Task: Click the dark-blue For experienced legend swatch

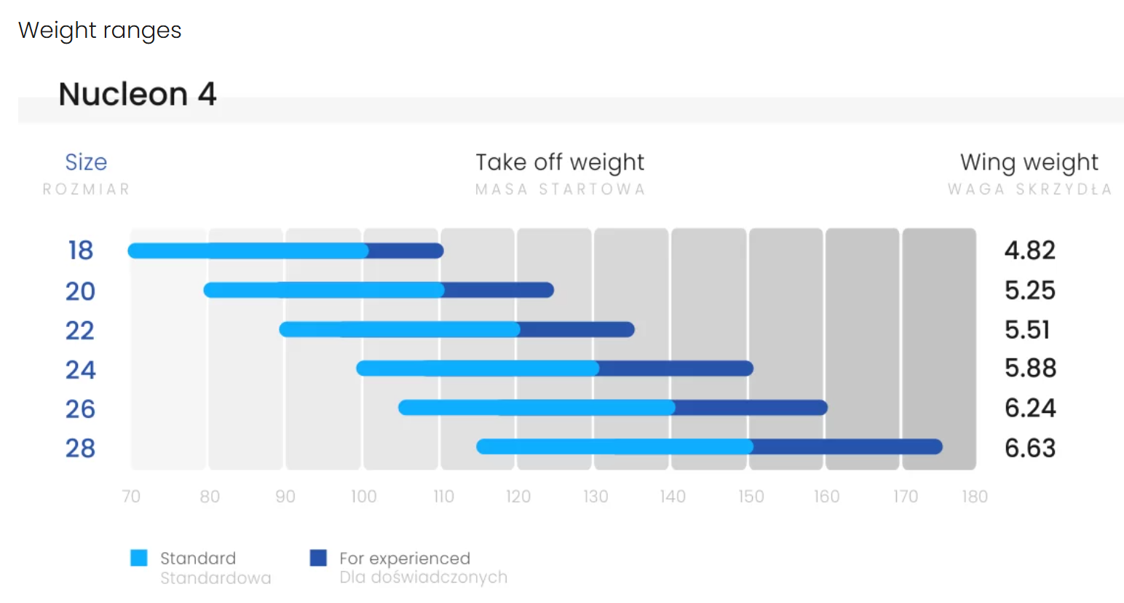Action: [318, 558]
